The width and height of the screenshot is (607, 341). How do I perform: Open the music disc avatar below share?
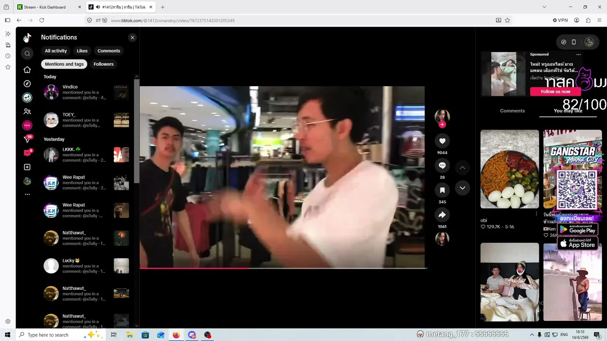click(x=442, y=239)
